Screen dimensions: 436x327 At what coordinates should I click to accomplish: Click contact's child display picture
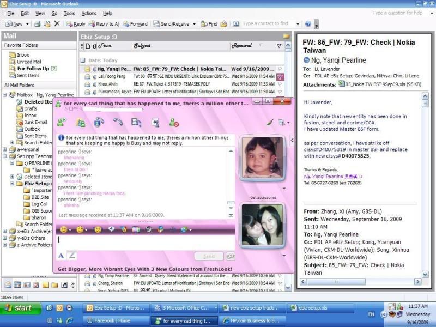tap(262, 157)
